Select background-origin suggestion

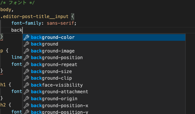[x=104, y=98]
